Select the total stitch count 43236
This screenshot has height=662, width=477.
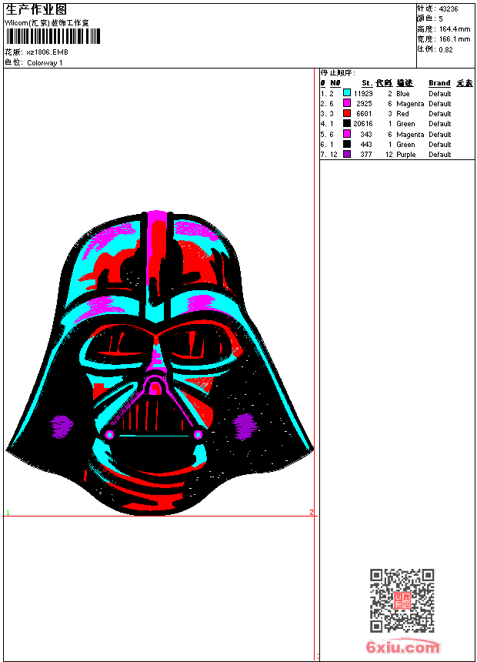449,9
